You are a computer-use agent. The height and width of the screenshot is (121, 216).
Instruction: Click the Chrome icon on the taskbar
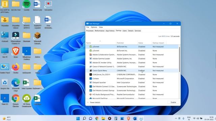click(97, 118)
